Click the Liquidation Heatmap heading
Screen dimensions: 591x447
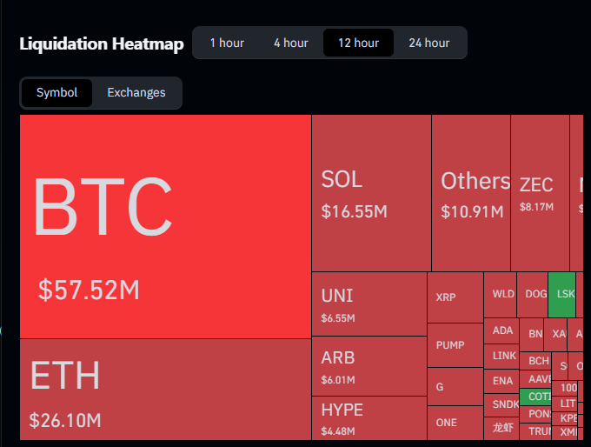pyautogui.click(x=102, y=43)
